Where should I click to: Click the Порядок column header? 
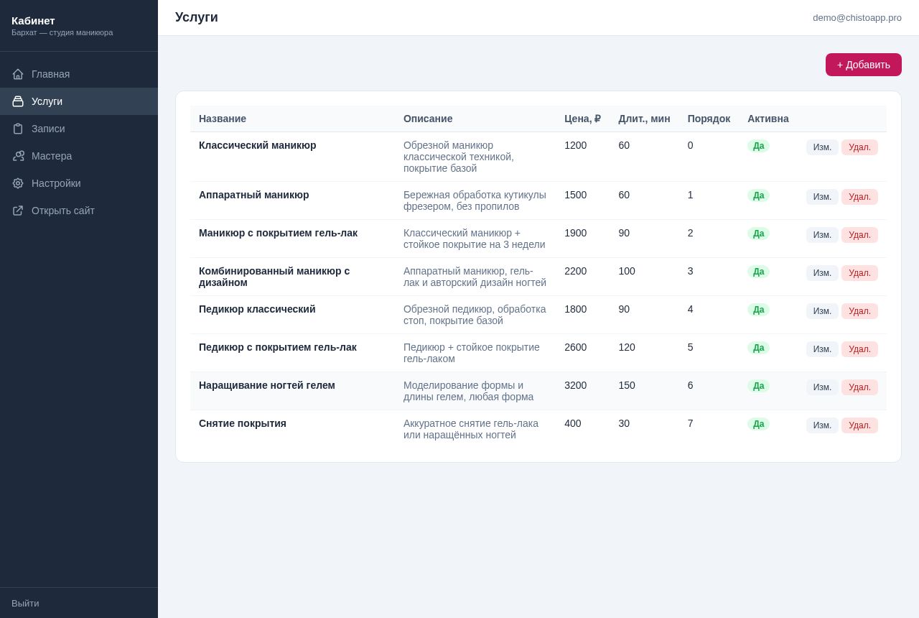(709, 119)
